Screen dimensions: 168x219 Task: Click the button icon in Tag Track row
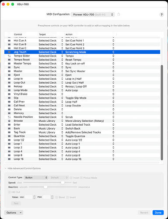point(9,132)
